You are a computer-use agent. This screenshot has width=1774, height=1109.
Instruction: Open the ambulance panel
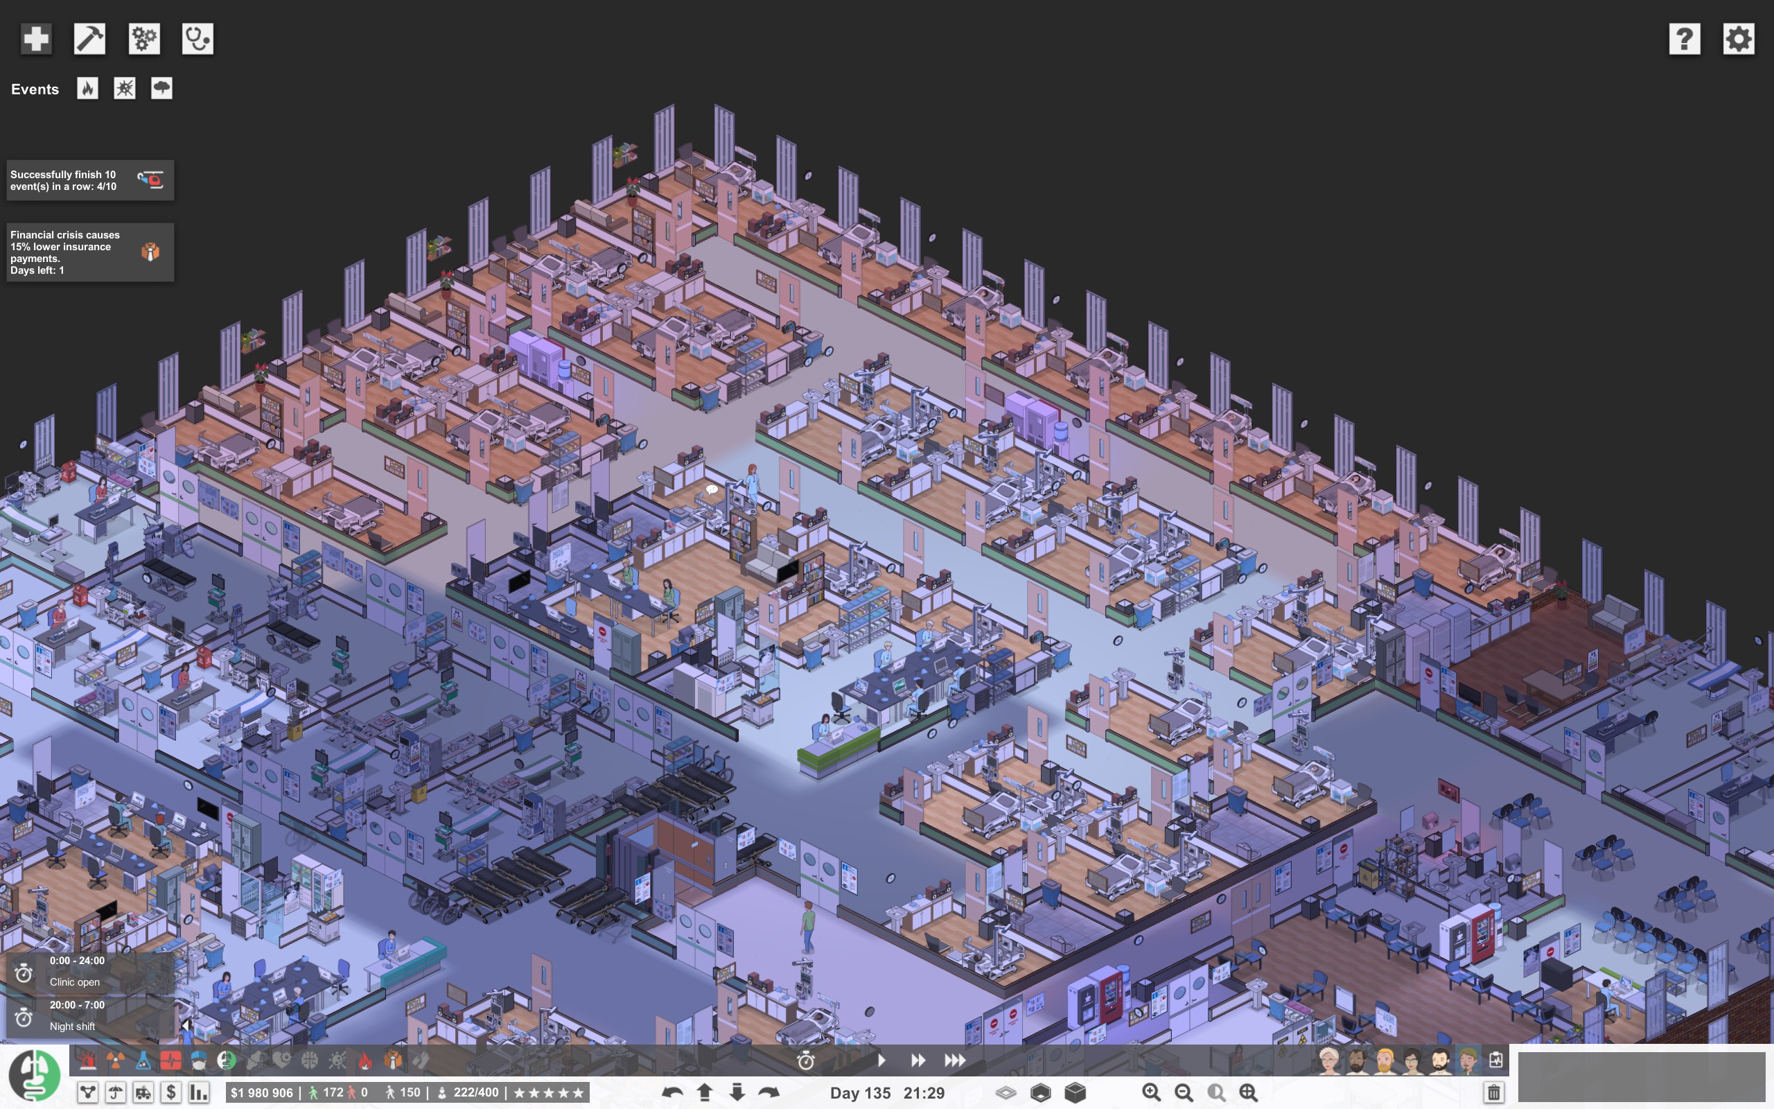pos(143,1092)
